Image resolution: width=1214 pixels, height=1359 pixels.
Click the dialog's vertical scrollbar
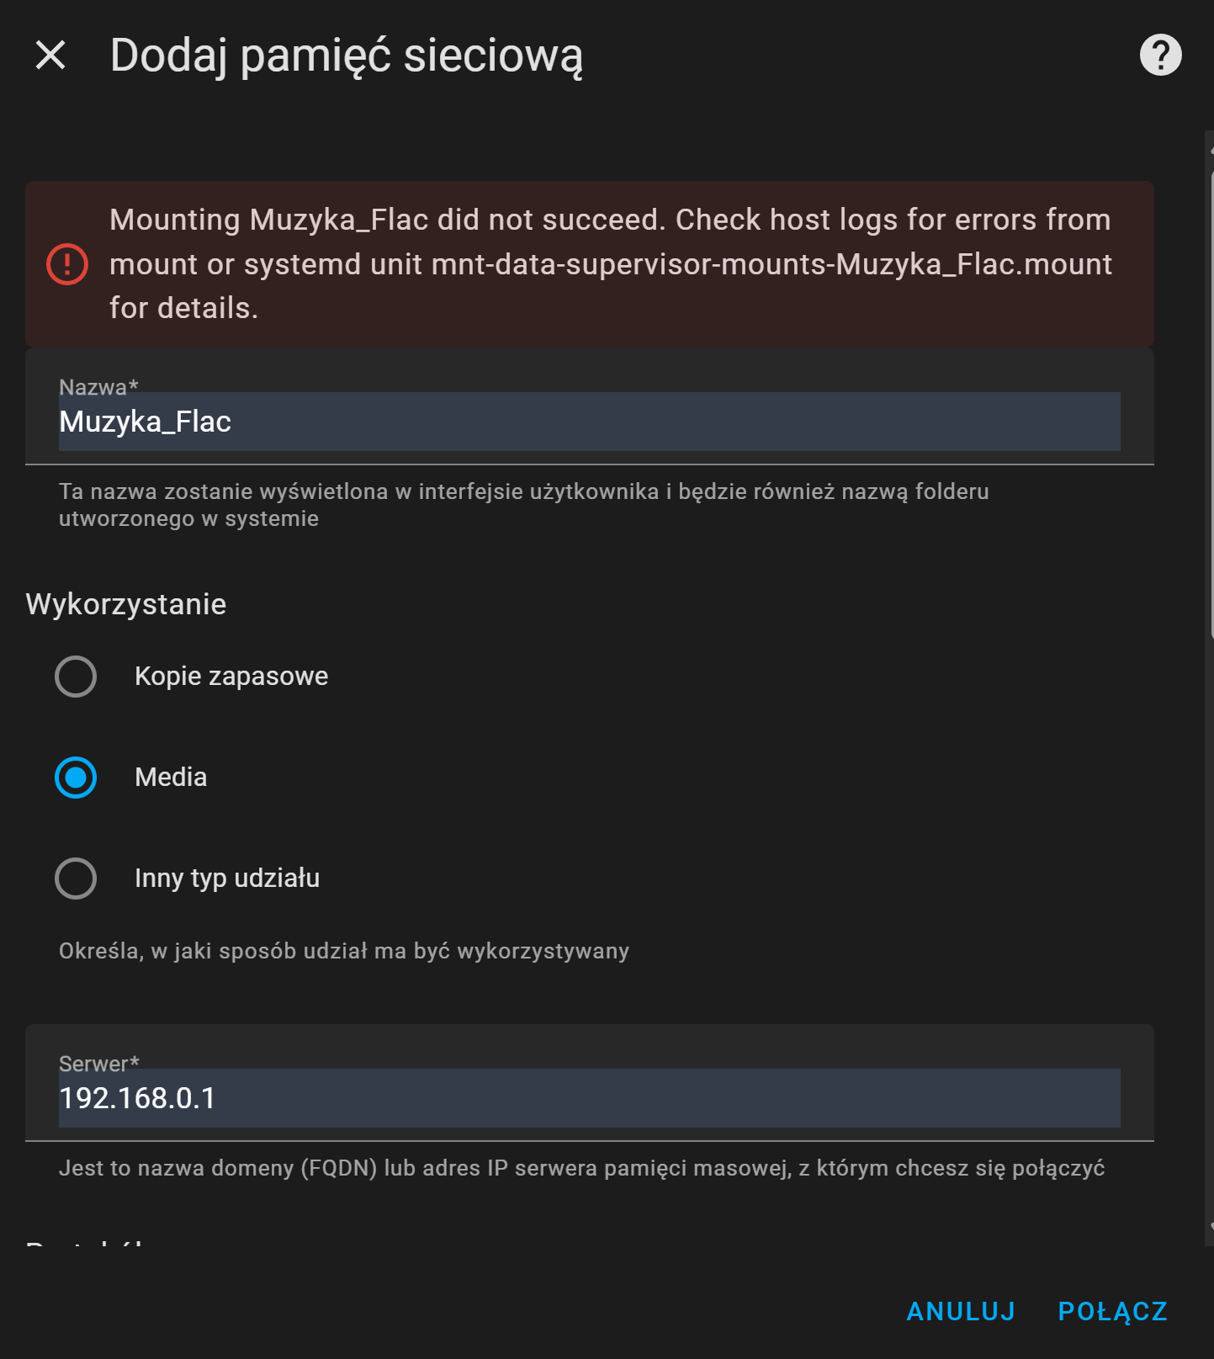click(x=1210, y=404)
